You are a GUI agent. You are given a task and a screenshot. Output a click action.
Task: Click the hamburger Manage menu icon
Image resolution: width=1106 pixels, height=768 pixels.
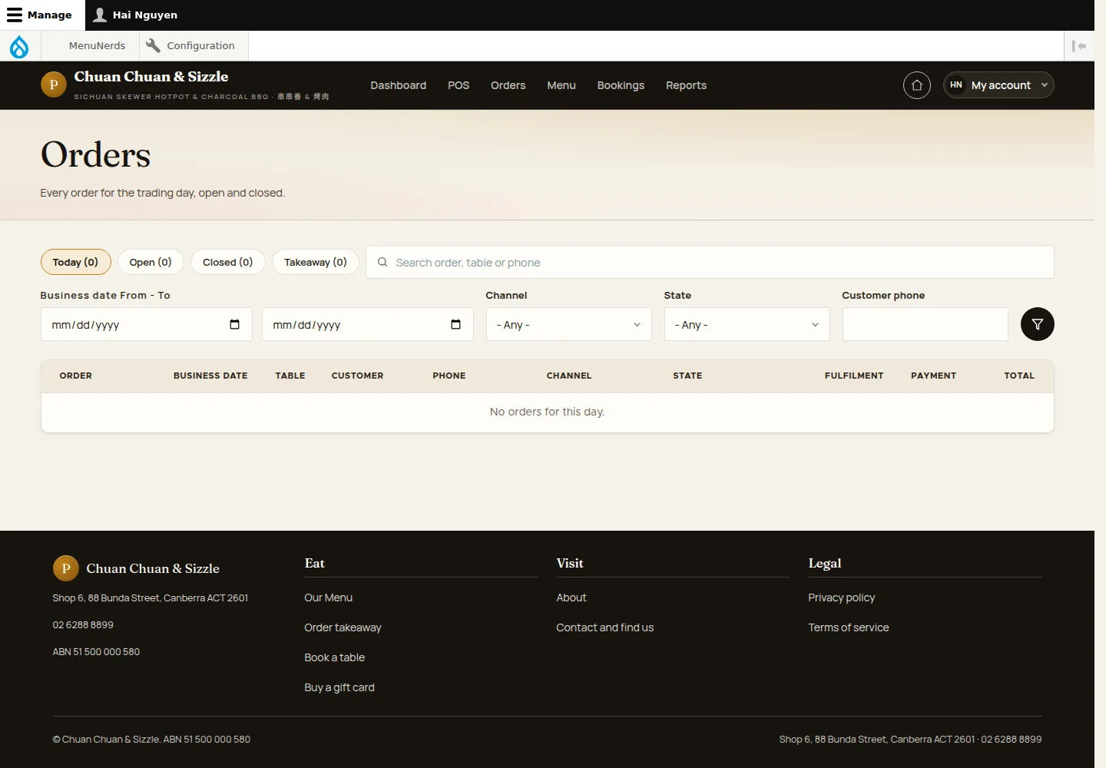pyautogui.click(x=15, y=15)
